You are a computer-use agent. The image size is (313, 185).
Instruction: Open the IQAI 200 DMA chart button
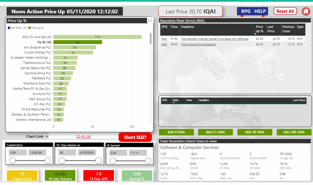(x=294, y=132)
